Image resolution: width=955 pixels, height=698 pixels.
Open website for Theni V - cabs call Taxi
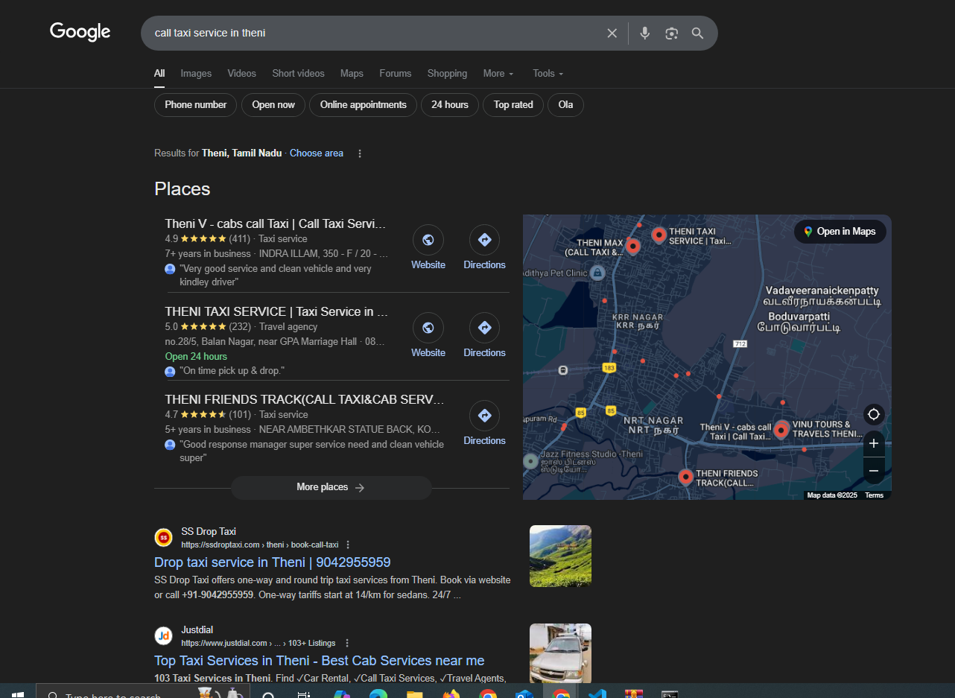pos(428,249)
